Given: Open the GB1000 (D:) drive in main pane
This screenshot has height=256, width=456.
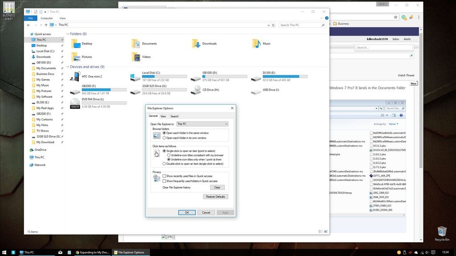Looking at the screenshot, I should pos(219,76).
